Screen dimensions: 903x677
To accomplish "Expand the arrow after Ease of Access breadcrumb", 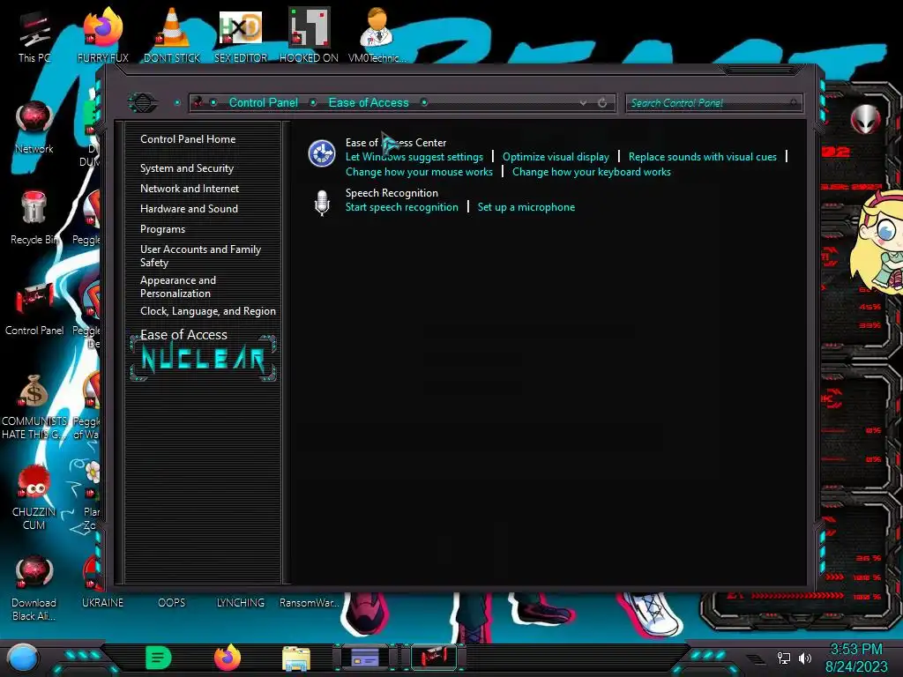I will click(424, 102).
